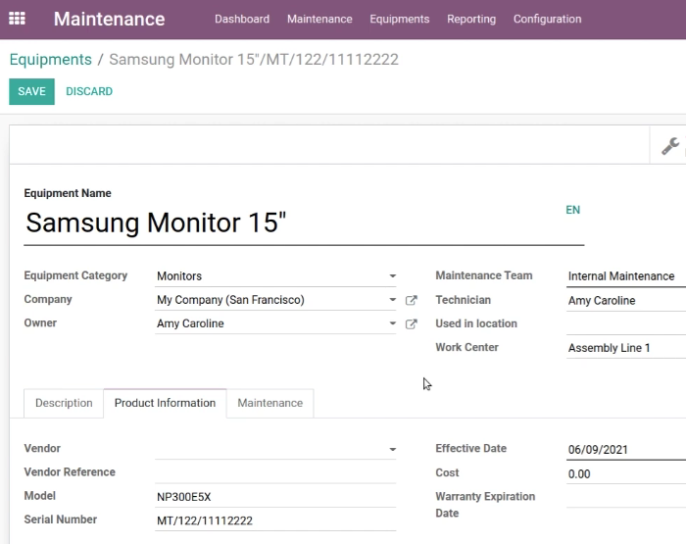Screen dimensions: 686x544
Task: Click the wrench maintenance icon
Action: coord(669,146)
